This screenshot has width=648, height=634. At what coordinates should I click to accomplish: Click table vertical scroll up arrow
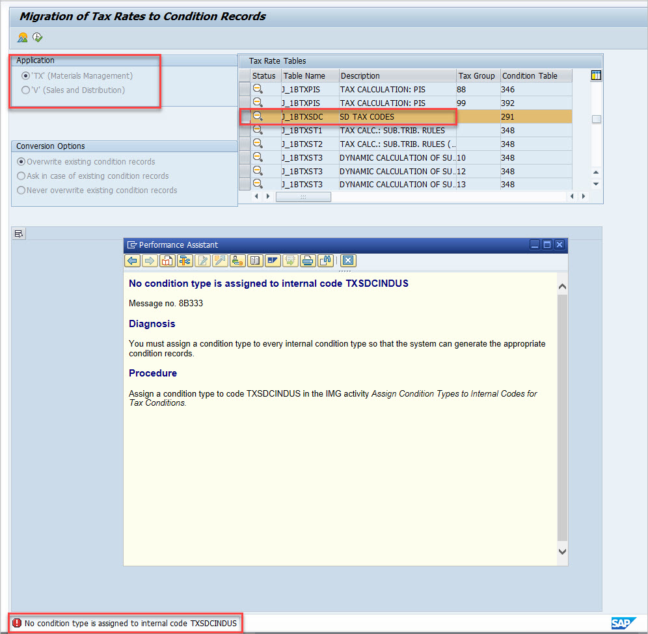click(596, 172)
